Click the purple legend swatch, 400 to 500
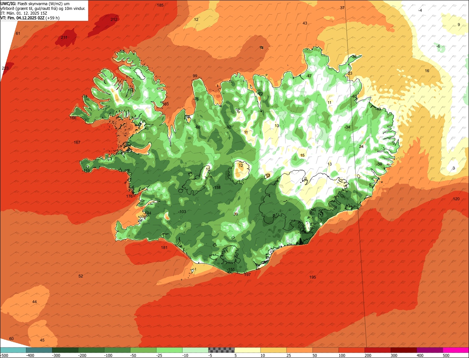Image resolution: width=469 pixels, height=358 pixels. point(429,350)
